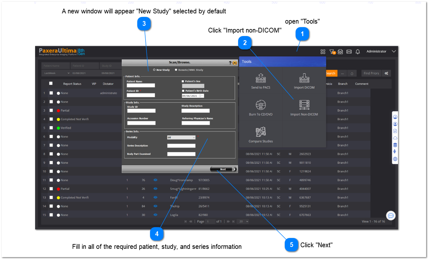Select the Burn To CD/DVD tool
Image resolution: width=429 pixels, height=260 pixels.
click(260, 105)
